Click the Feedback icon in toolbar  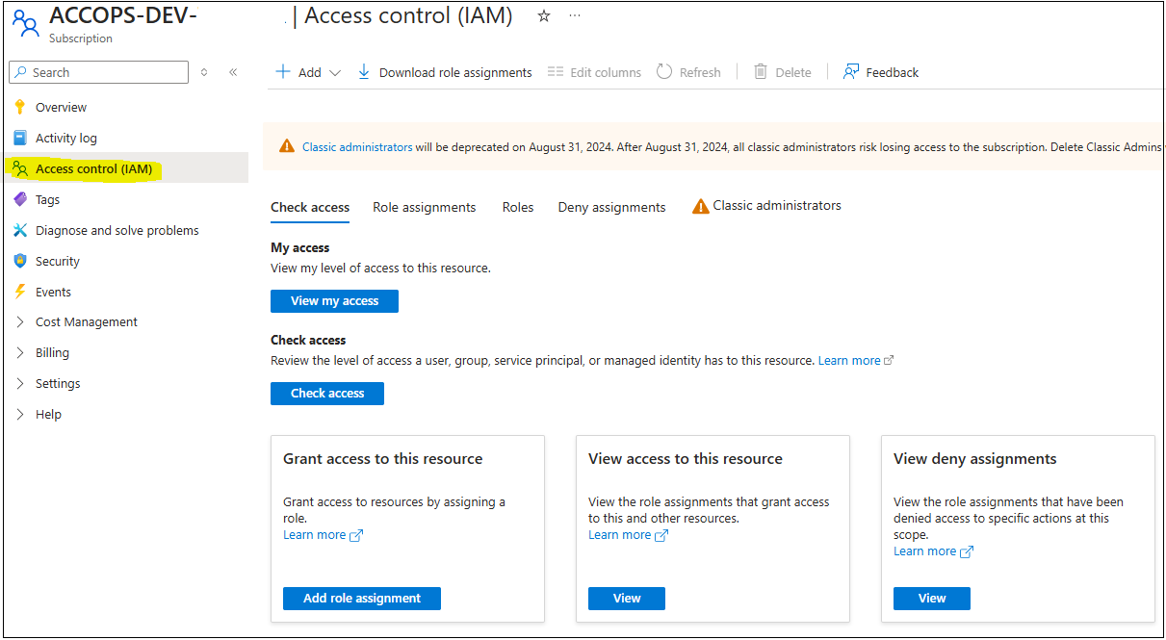[x=851, y=72]
